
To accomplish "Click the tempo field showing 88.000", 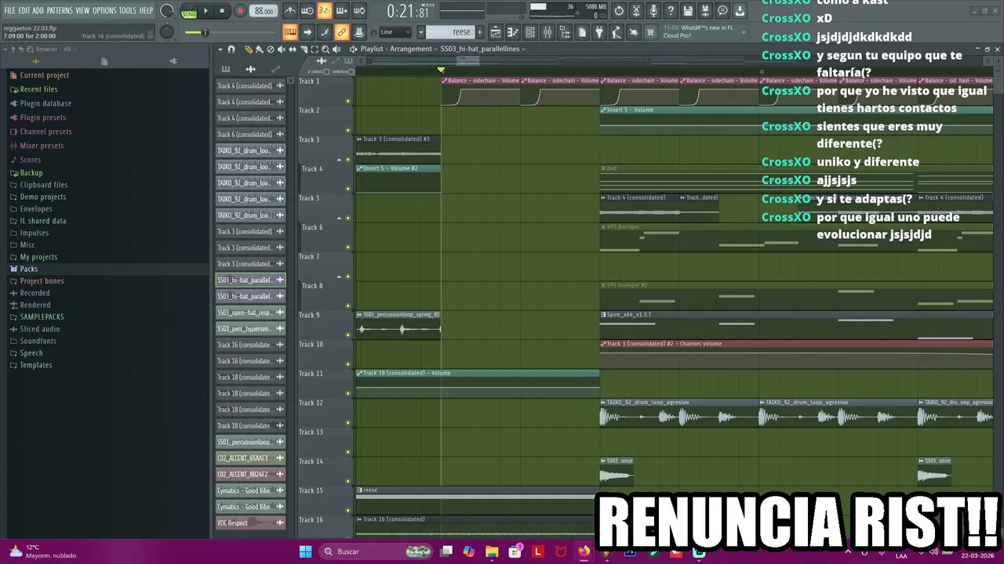I will pos(264,11).
